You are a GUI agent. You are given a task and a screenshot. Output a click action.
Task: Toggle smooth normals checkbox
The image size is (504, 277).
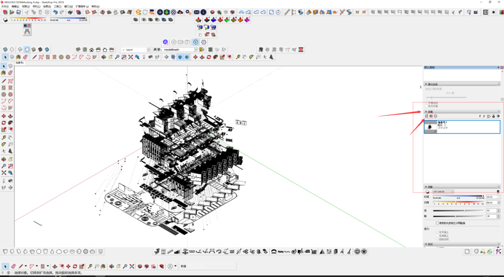point(427,103)
